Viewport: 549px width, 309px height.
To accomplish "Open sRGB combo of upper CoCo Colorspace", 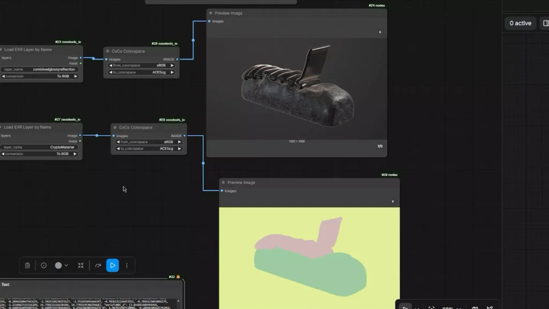I will click(x=141, y=65).
